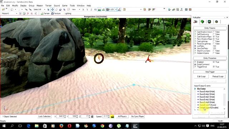Click the Lock Selection button
229x129 pixels.
(x=44, y=116)
